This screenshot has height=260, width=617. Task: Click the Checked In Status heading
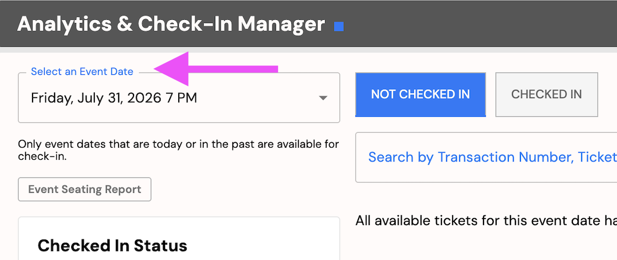tap(112, 246)
